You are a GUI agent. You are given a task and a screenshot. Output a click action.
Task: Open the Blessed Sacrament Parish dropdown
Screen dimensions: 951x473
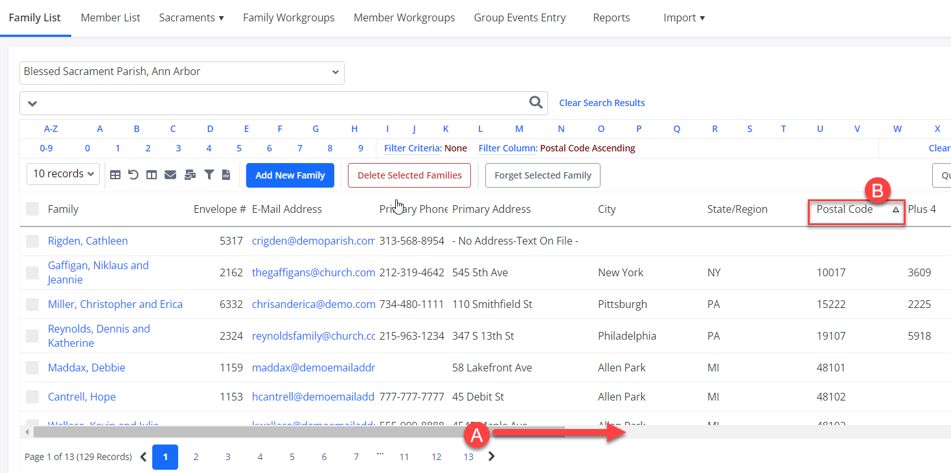tap(182, 72)
